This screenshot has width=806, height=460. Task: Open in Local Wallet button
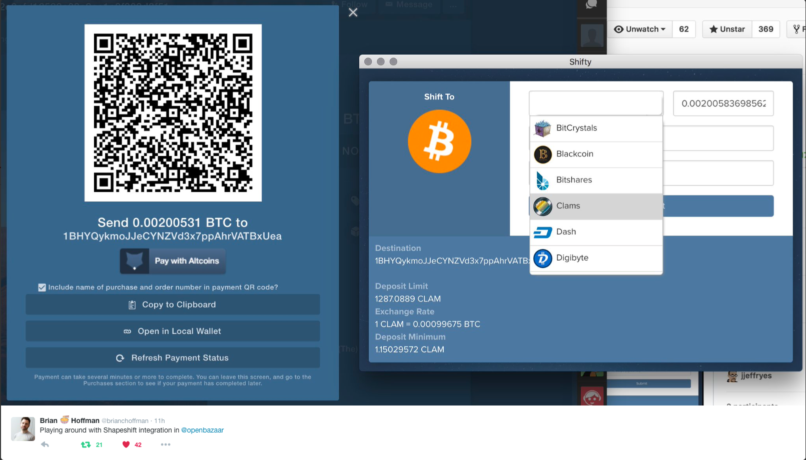[173, 331]
